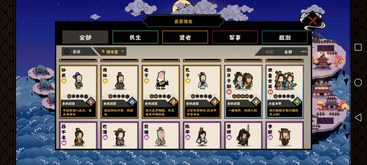The height and width of the screenshot is (165, 367).
Task: Open the 民生 category tab
Action: [135, 37]
